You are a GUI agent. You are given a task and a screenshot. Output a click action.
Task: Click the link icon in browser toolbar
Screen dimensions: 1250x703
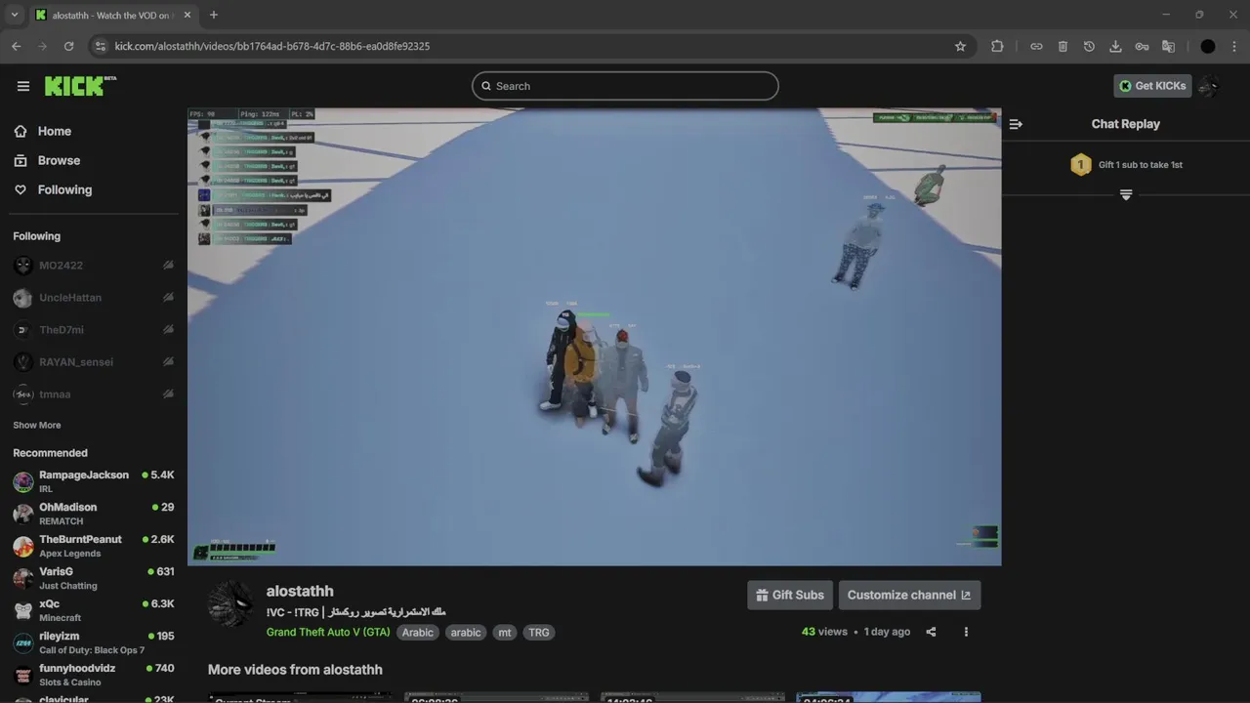point(1036,46)
